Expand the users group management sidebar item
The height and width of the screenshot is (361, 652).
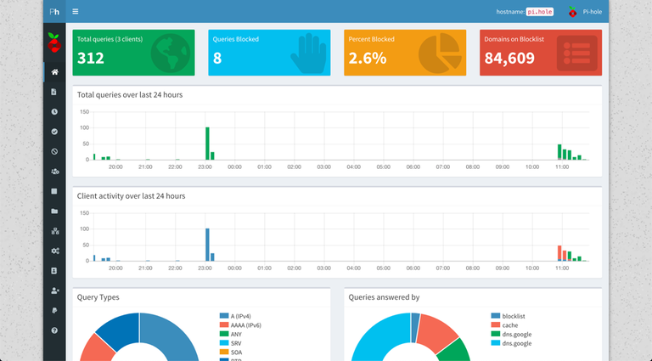coord(54,171)
